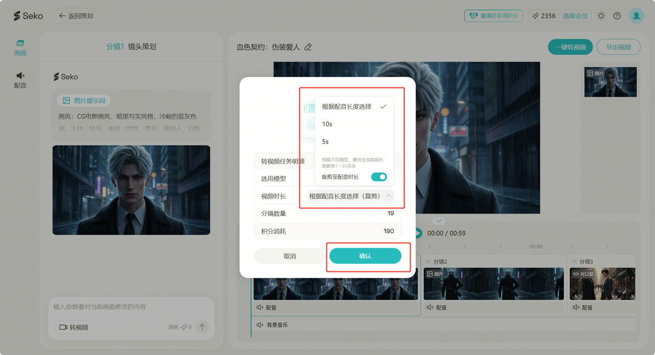Toggle the 裁剪至配音时长 switch
This screenshot has height=355, width=655.
379,177
